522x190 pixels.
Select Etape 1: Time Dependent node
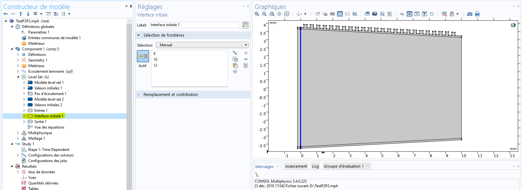[48, 150]
